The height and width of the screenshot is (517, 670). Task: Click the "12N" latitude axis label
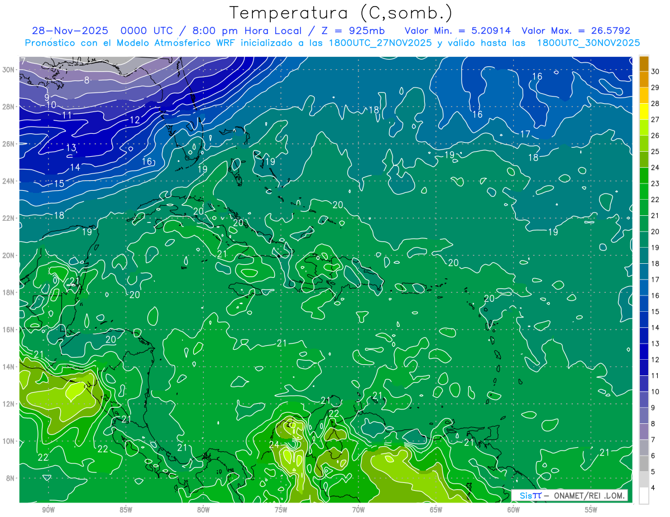[9, 404]
